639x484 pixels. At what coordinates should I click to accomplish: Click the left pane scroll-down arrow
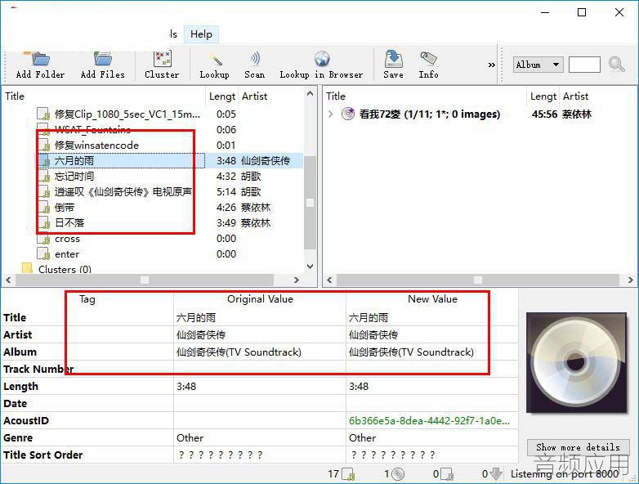(x=311, y=267)
